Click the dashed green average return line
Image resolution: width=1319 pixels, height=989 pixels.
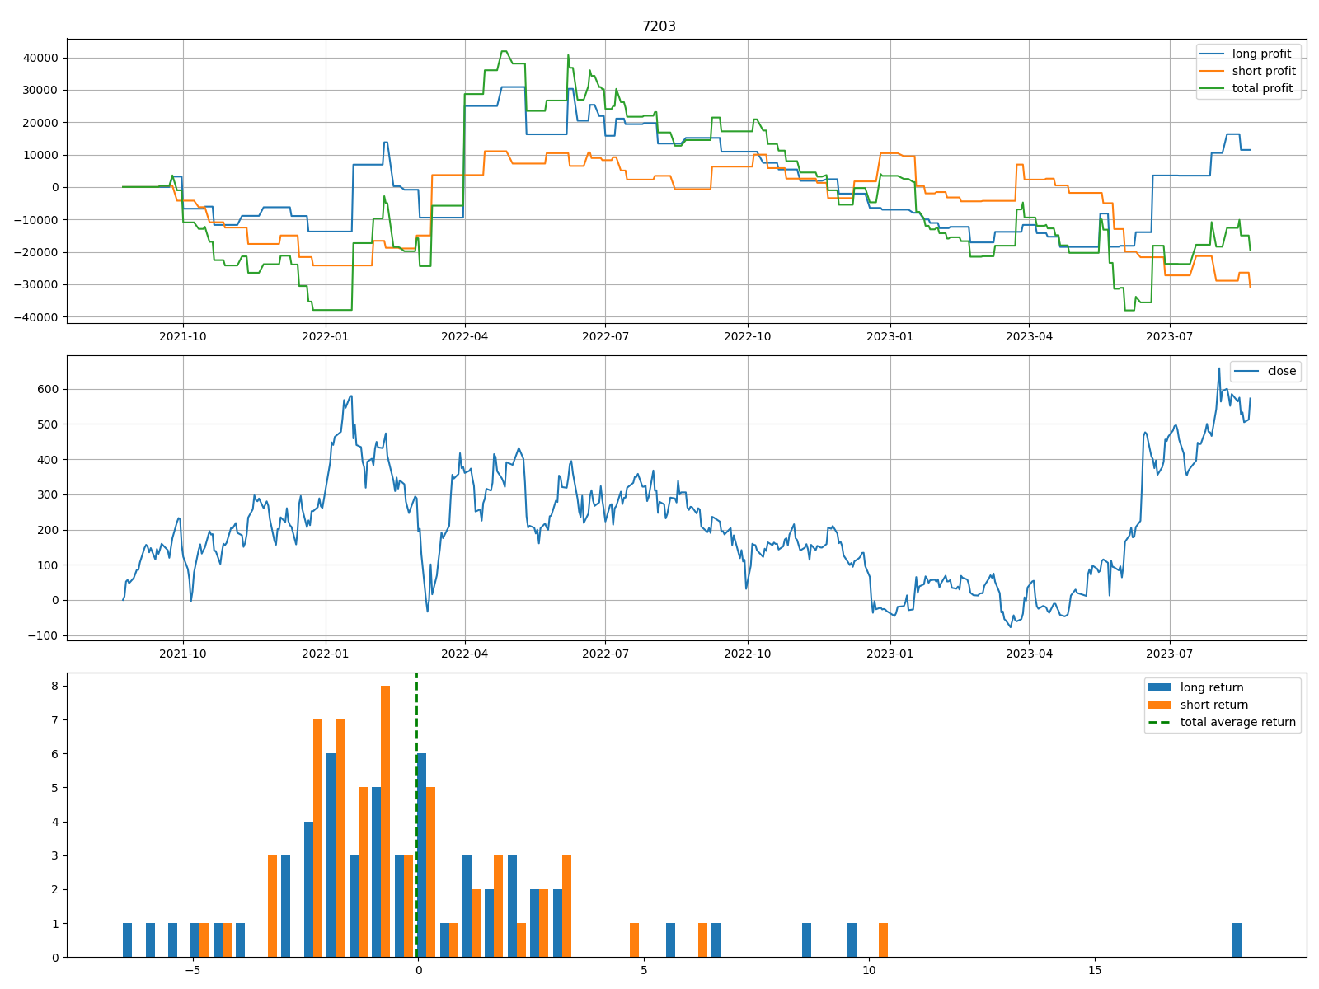[416, 814]
